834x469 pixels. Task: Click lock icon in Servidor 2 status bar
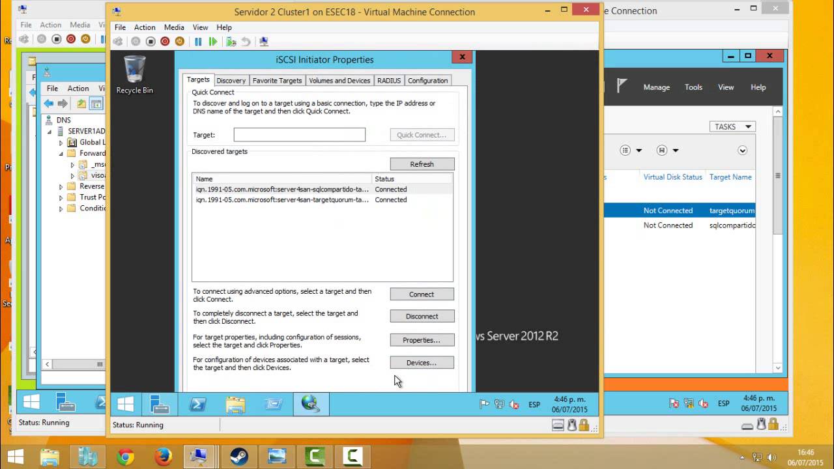click(584, 425)
